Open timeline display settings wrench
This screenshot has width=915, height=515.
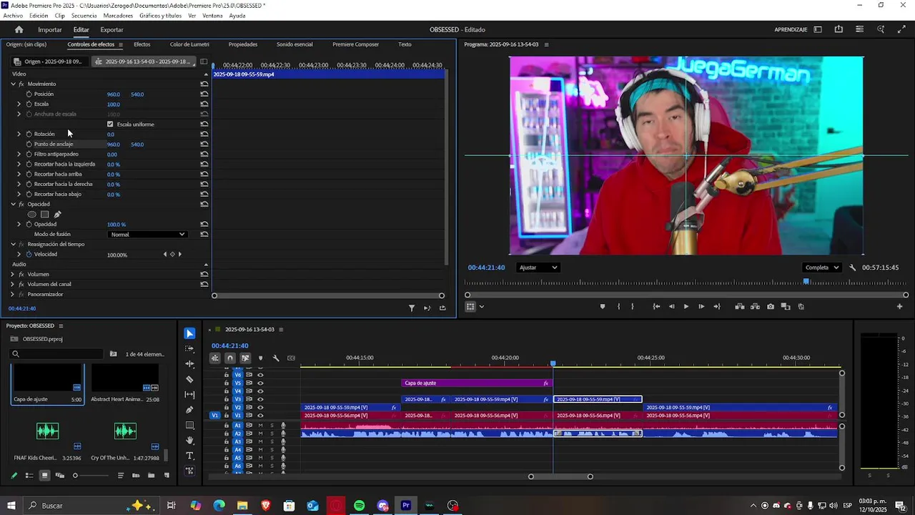coord(276,358)
